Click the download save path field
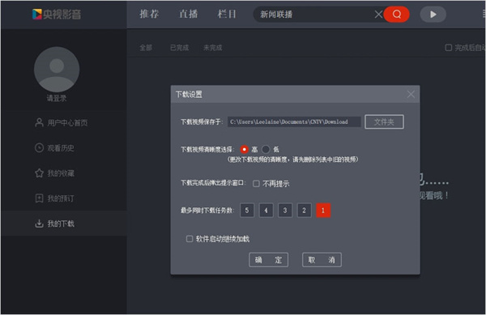486x315 pixels. [294, 121]
